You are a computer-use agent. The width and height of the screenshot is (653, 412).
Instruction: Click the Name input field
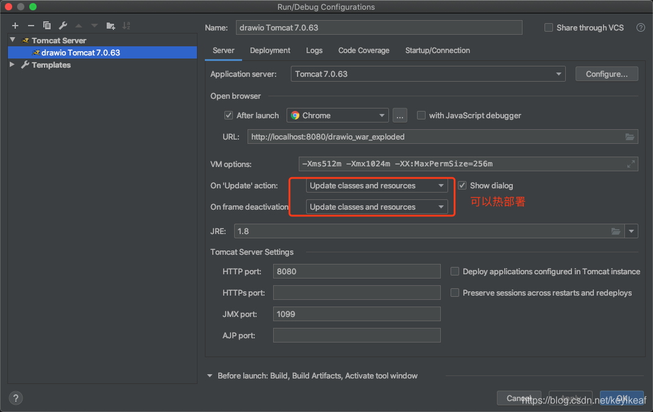pos(379,27)
